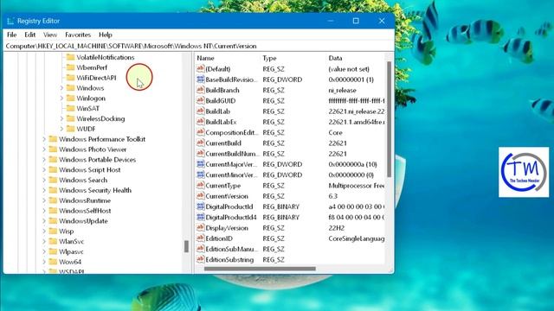Viewport: 554px width, 311px height.
Task: Click the DigitalProductId4 binary icon
Action: pos(200,217)
